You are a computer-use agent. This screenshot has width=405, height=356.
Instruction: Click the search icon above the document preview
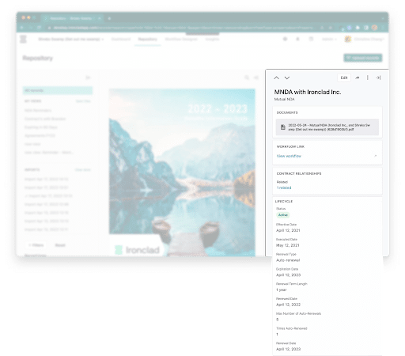click(247, 78)
